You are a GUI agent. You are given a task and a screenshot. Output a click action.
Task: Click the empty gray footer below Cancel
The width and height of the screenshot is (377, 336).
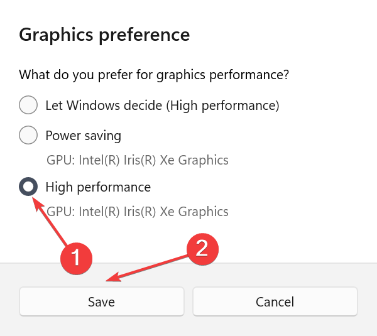tap(275, 327)
